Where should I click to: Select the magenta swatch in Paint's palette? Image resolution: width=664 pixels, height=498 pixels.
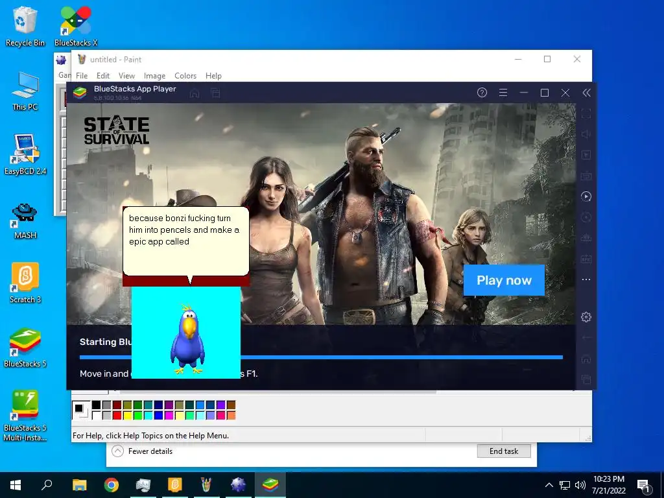pos(169,416)
